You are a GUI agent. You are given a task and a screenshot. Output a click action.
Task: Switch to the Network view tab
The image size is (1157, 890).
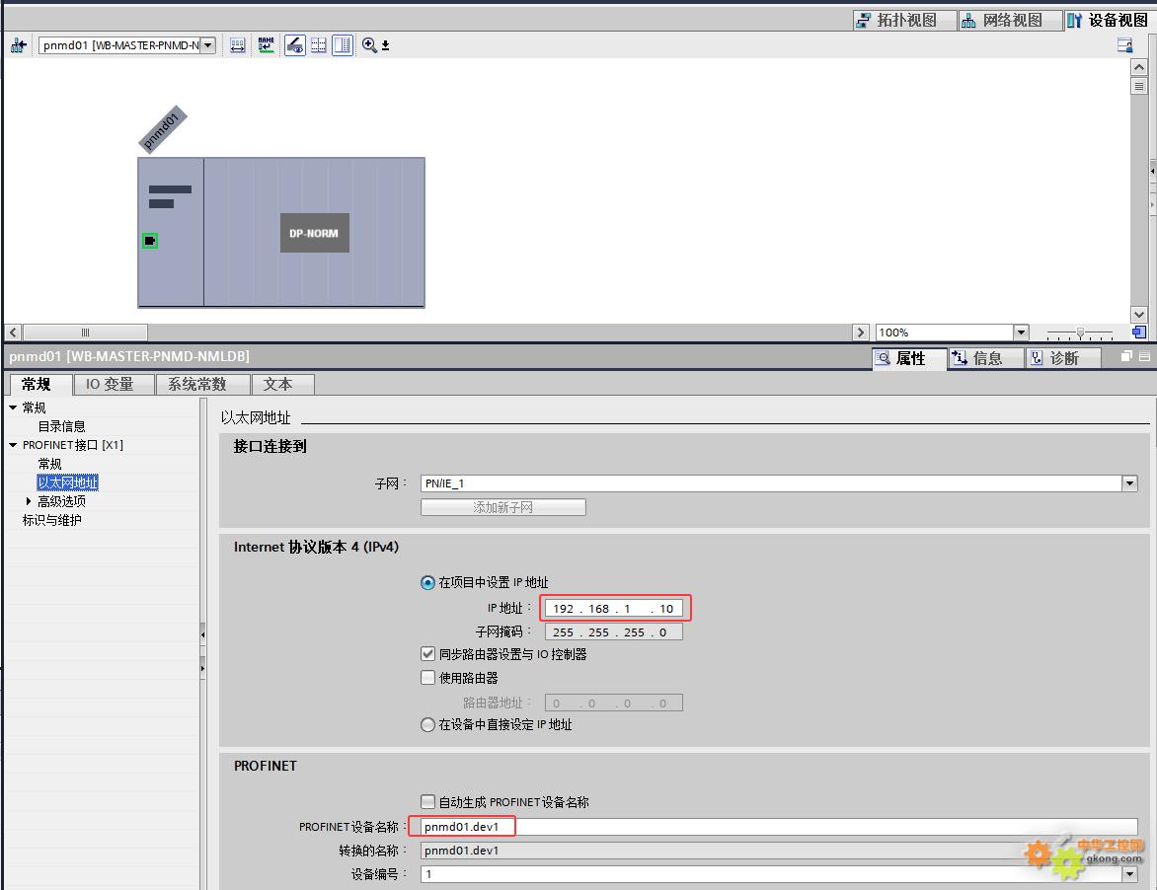1001,20
